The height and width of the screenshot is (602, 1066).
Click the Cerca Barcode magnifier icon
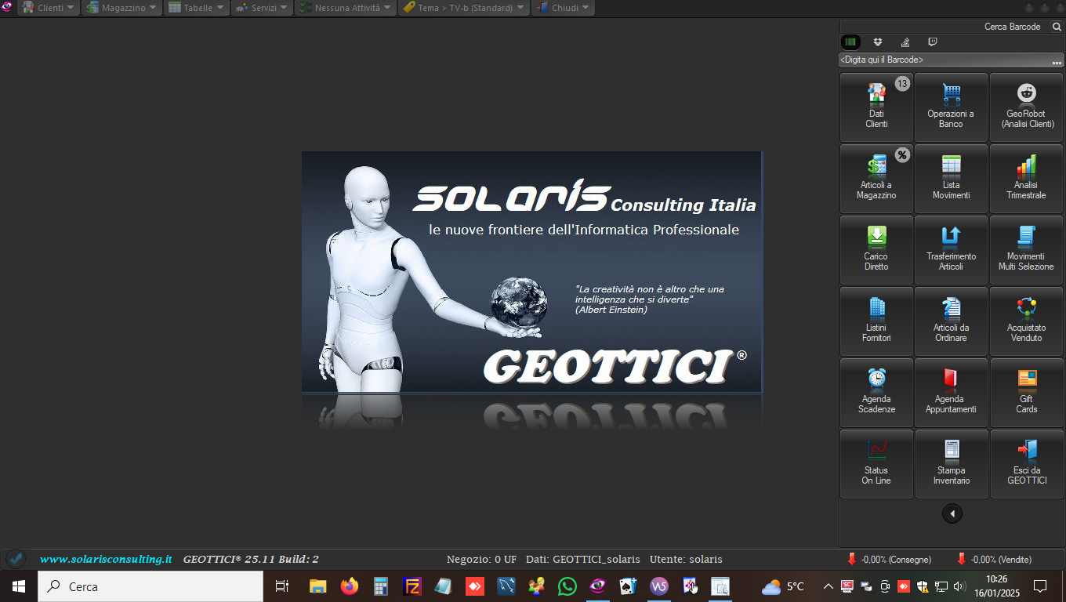click(x=1057, y=27)
